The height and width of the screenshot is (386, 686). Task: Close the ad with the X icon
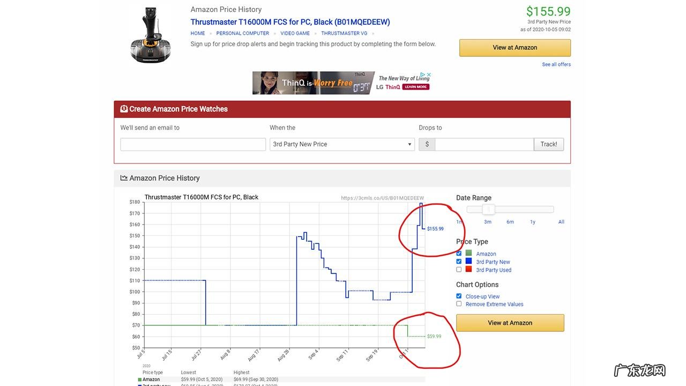[x=429, y=75]
